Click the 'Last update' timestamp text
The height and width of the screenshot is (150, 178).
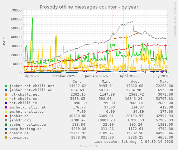(133, 142)
